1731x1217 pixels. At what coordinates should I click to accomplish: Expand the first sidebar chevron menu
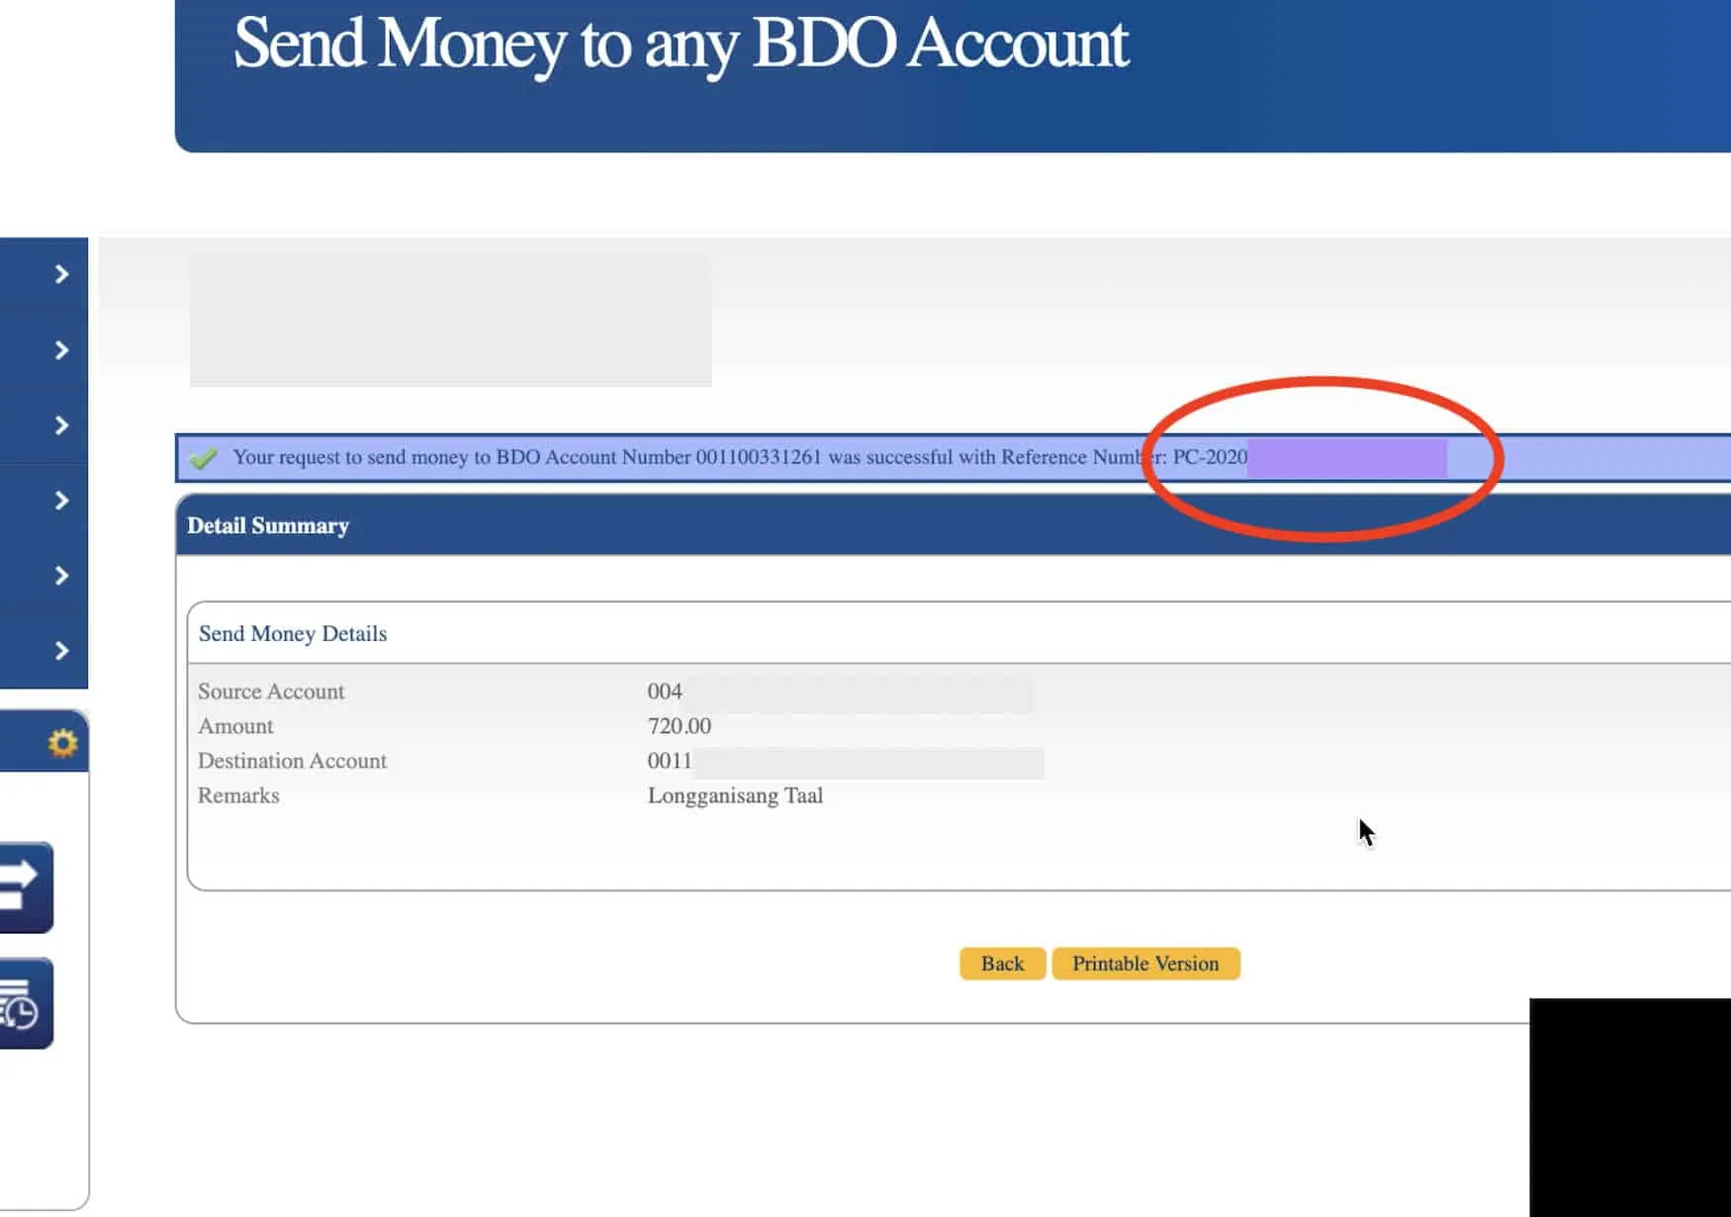[61, 274]
